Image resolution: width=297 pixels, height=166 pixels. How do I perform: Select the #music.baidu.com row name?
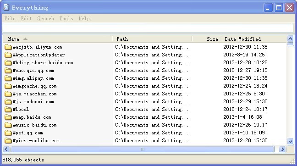[35, 125]
